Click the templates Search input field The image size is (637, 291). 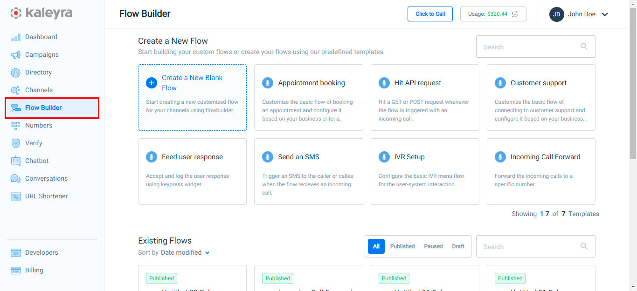(x=536, y=47)
